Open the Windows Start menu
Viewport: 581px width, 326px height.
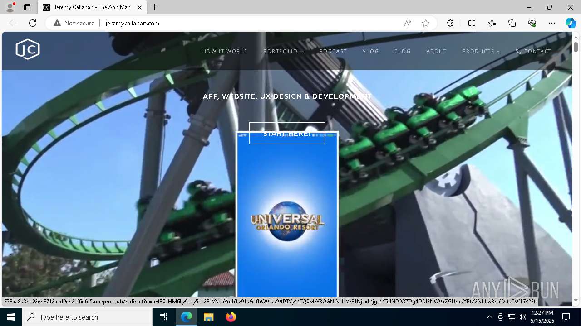11,317
